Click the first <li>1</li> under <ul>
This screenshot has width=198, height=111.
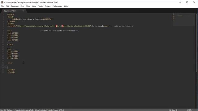click(x=13, y=33)
